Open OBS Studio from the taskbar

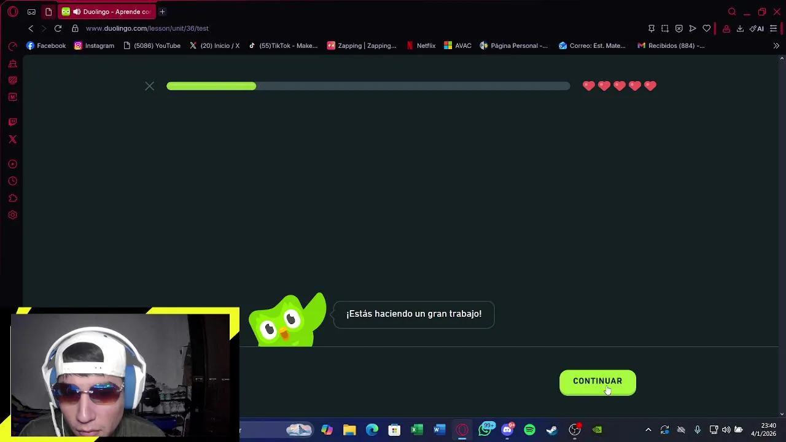click(575, 430)
